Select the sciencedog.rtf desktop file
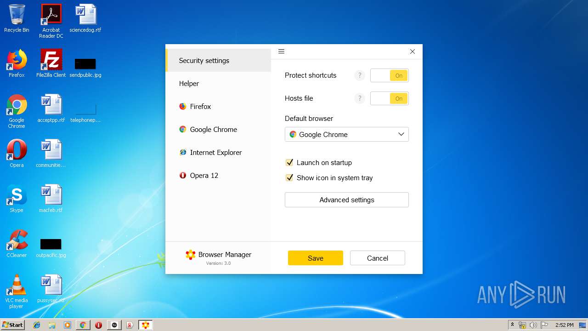 pos(85,19)
